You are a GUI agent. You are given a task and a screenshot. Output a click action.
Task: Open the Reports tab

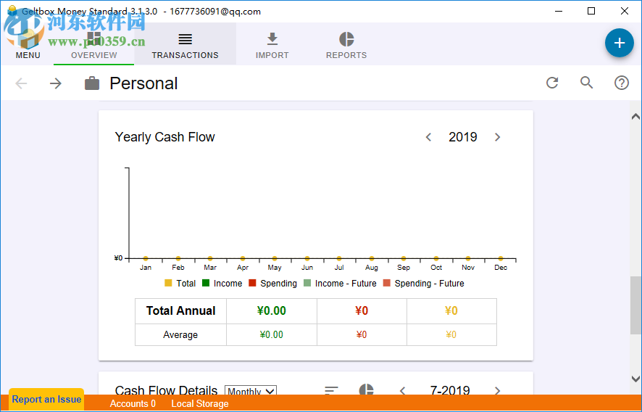346,44
